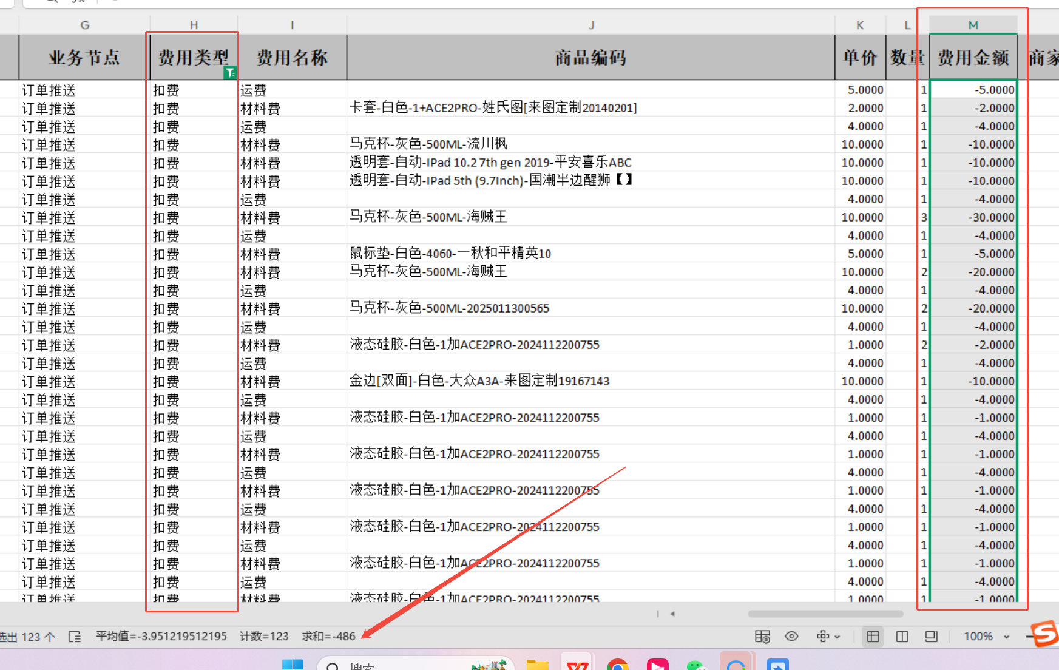Viewport: 1059px width, 670px height.
Task: Open the filter button on 费用类型 header
Action: [229, 73]
